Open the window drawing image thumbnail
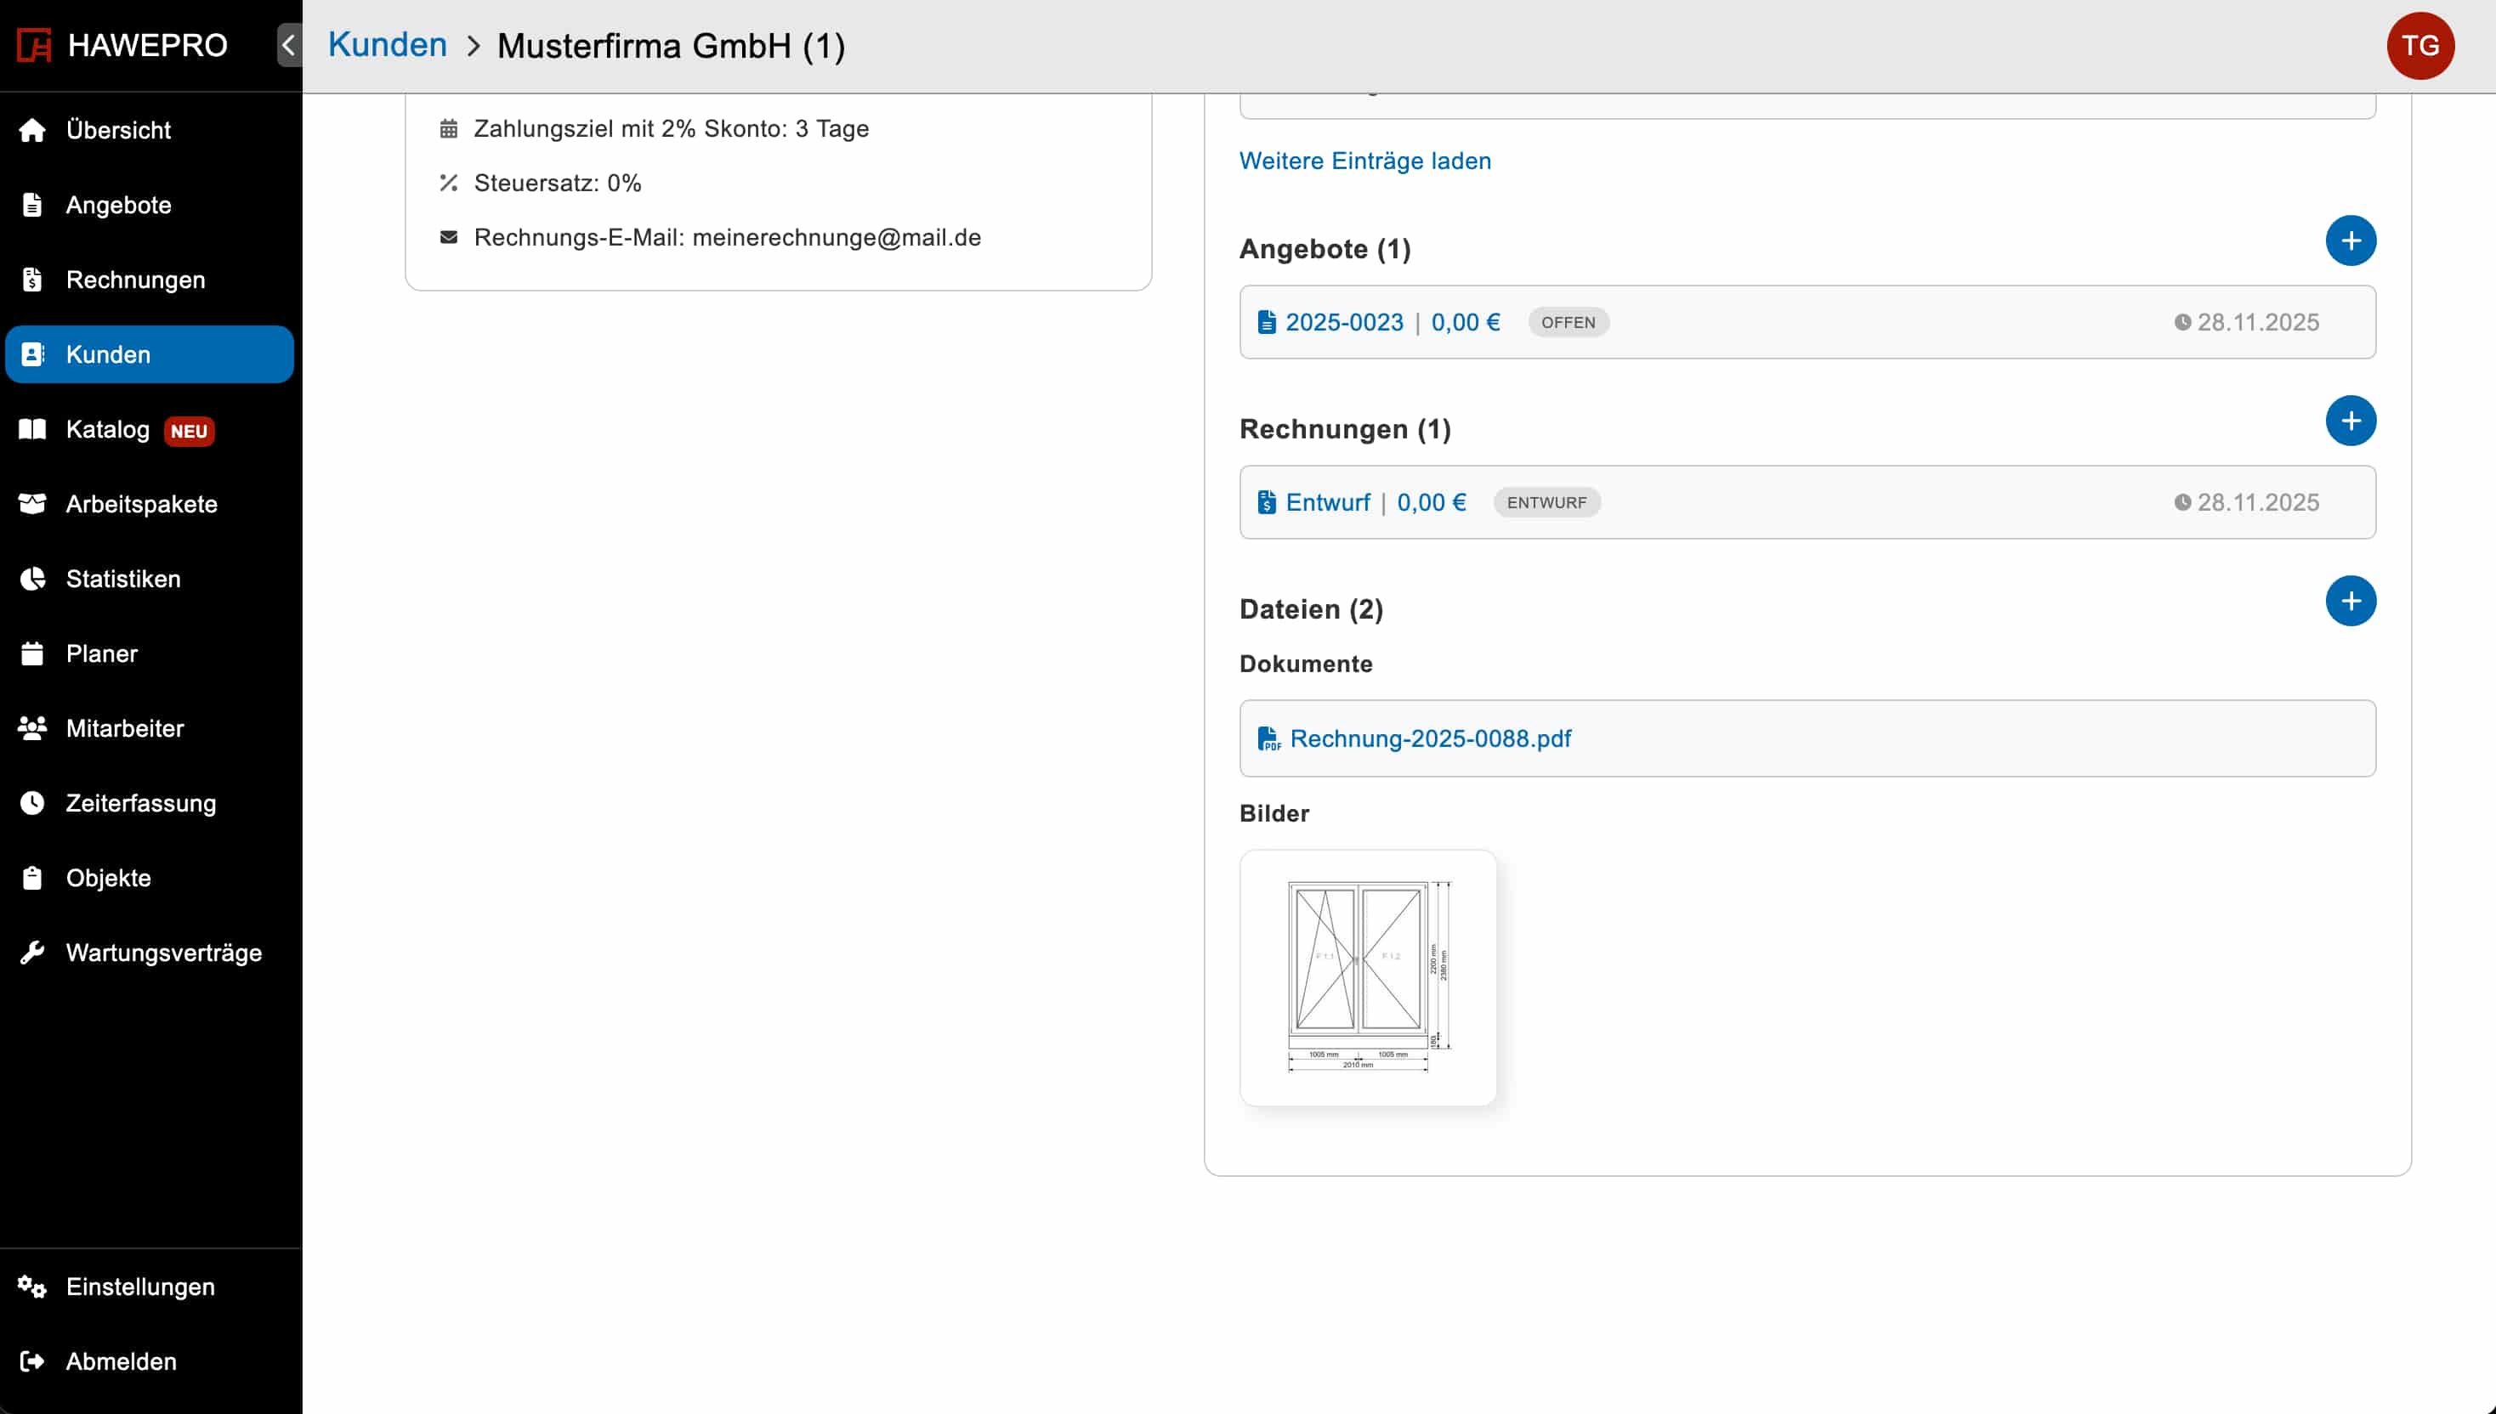Image resolution: width=2496 pixels, height=1414 pixels. tap(1367, 977)
